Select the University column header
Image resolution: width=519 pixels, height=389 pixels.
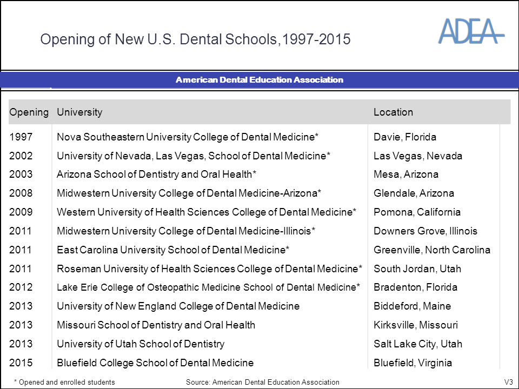pyautogui.click(x=79, y=112)
